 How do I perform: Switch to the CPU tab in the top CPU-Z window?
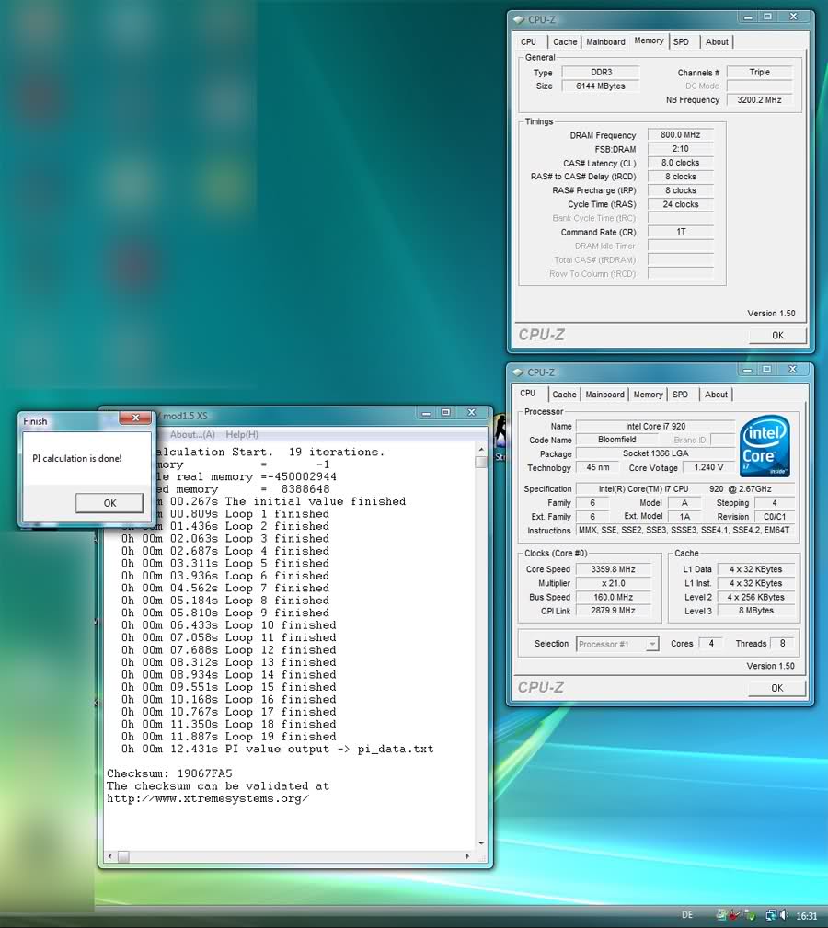click(528, 42)
